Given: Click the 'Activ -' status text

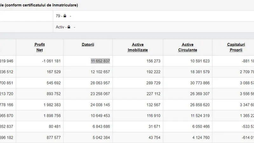Looking at the screenshot, I should [61, 27].
